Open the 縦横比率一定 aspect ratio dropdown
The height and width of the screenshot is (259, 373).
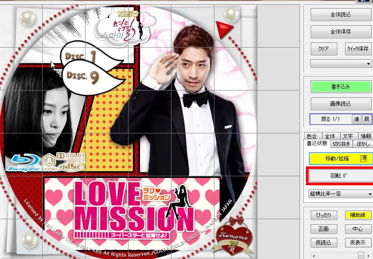(x=340, y=194)
